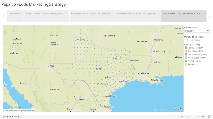Click the Per Capita Sales (bin) heading
The height and width of the screenshot is (119, 213).
(194, 37)
